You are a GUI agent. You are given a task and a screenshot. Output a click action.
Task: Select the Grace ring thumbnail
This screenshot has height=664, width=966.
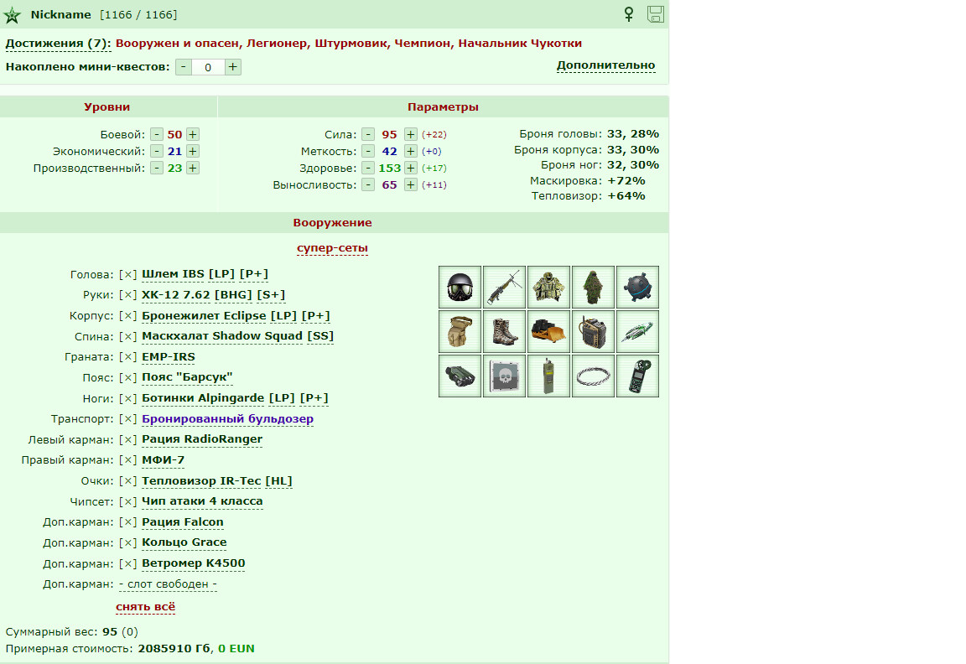tap(594, 376)
